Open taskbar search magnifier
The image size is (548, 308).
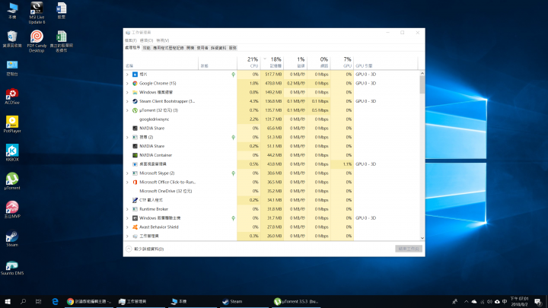click(23, 301)
